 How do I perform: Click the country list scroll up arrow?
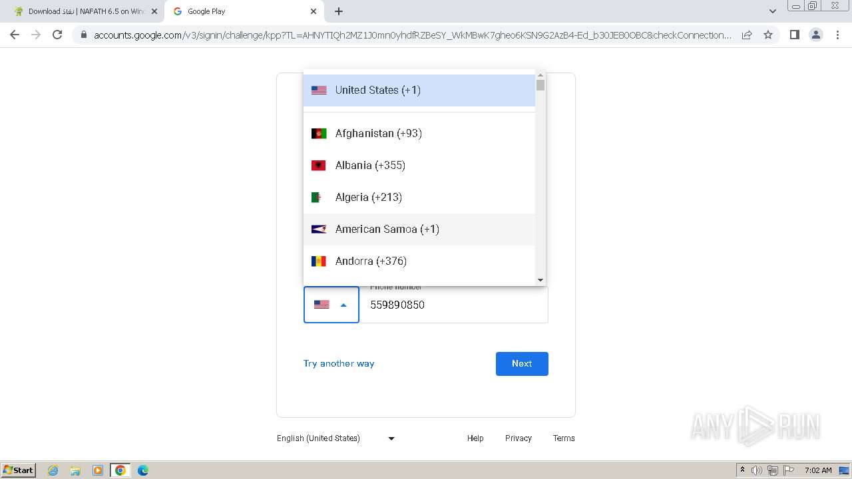[x=540, y=75]
